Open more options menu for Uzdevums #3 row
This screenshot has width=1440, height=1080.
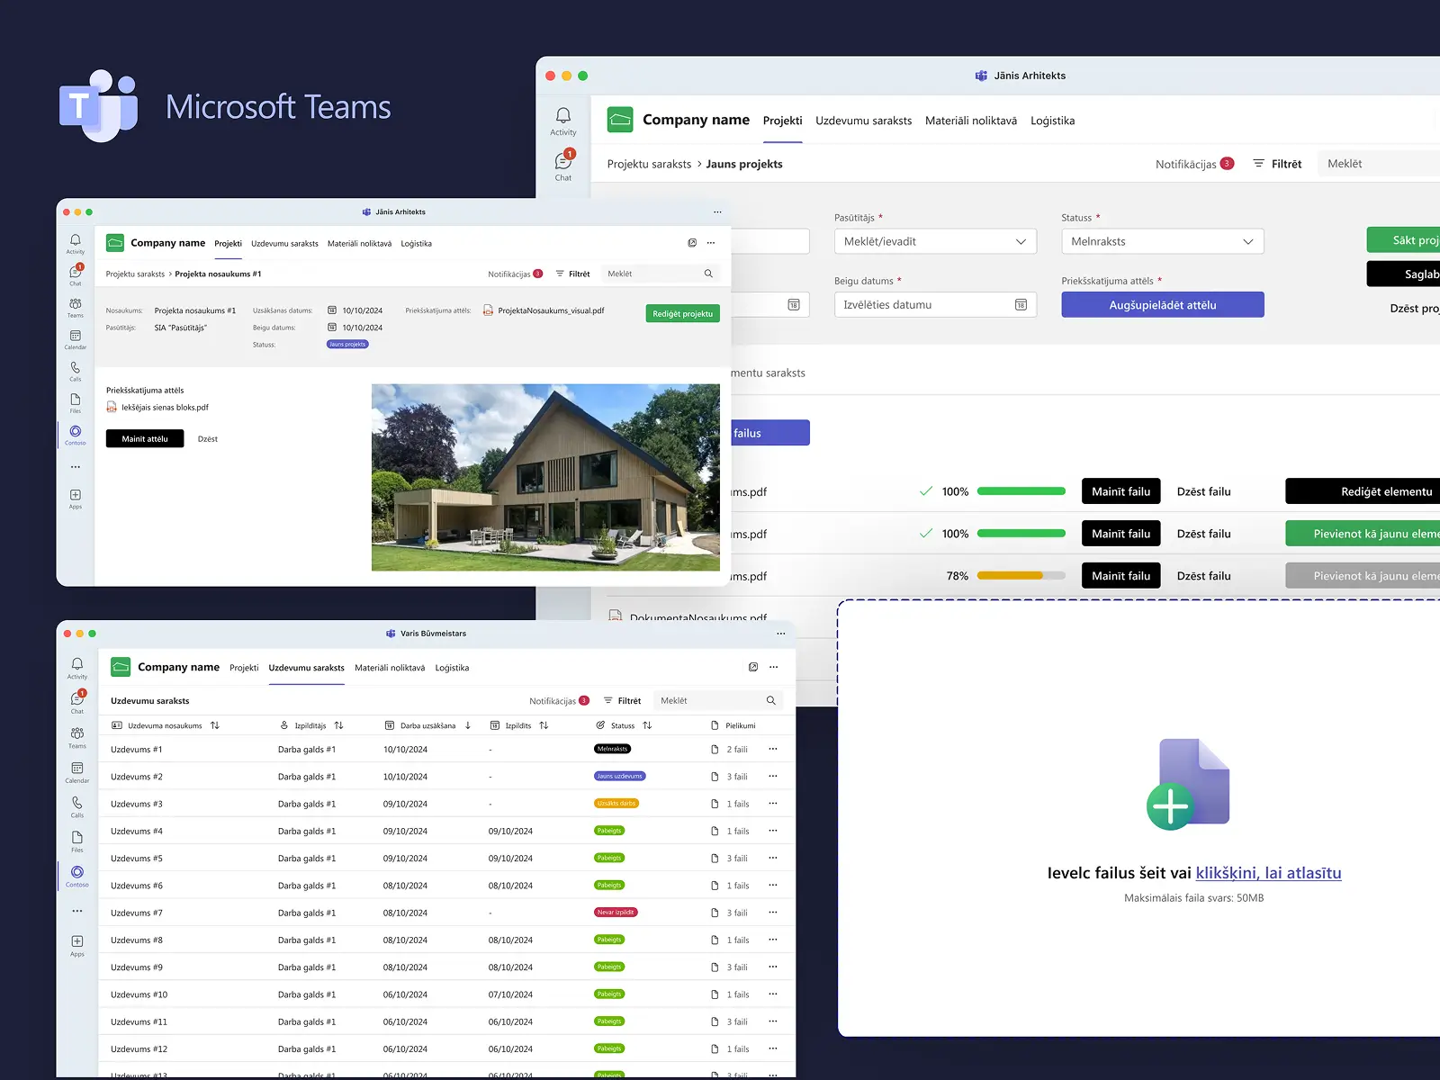click(773, 804)
